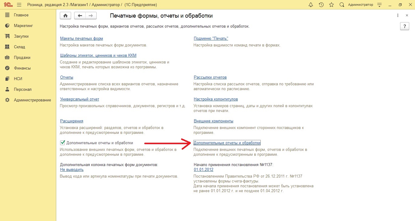The height and width of the screenshot is (221, 415).
Task: Open Подменю "Печать" link
Action: (x=211, y=39)
